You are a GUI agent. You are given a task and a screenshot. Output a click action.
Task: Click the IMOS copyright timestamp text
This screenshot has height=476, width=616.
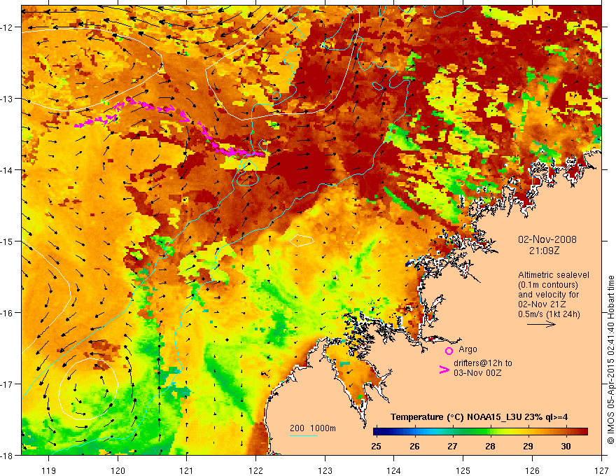point(610,360)
